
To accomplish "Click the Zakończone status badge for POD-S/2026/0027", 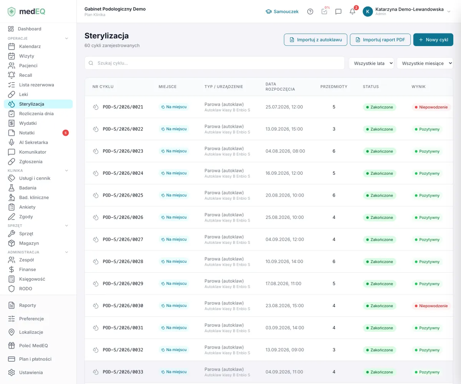I will (x=380, y=240).
